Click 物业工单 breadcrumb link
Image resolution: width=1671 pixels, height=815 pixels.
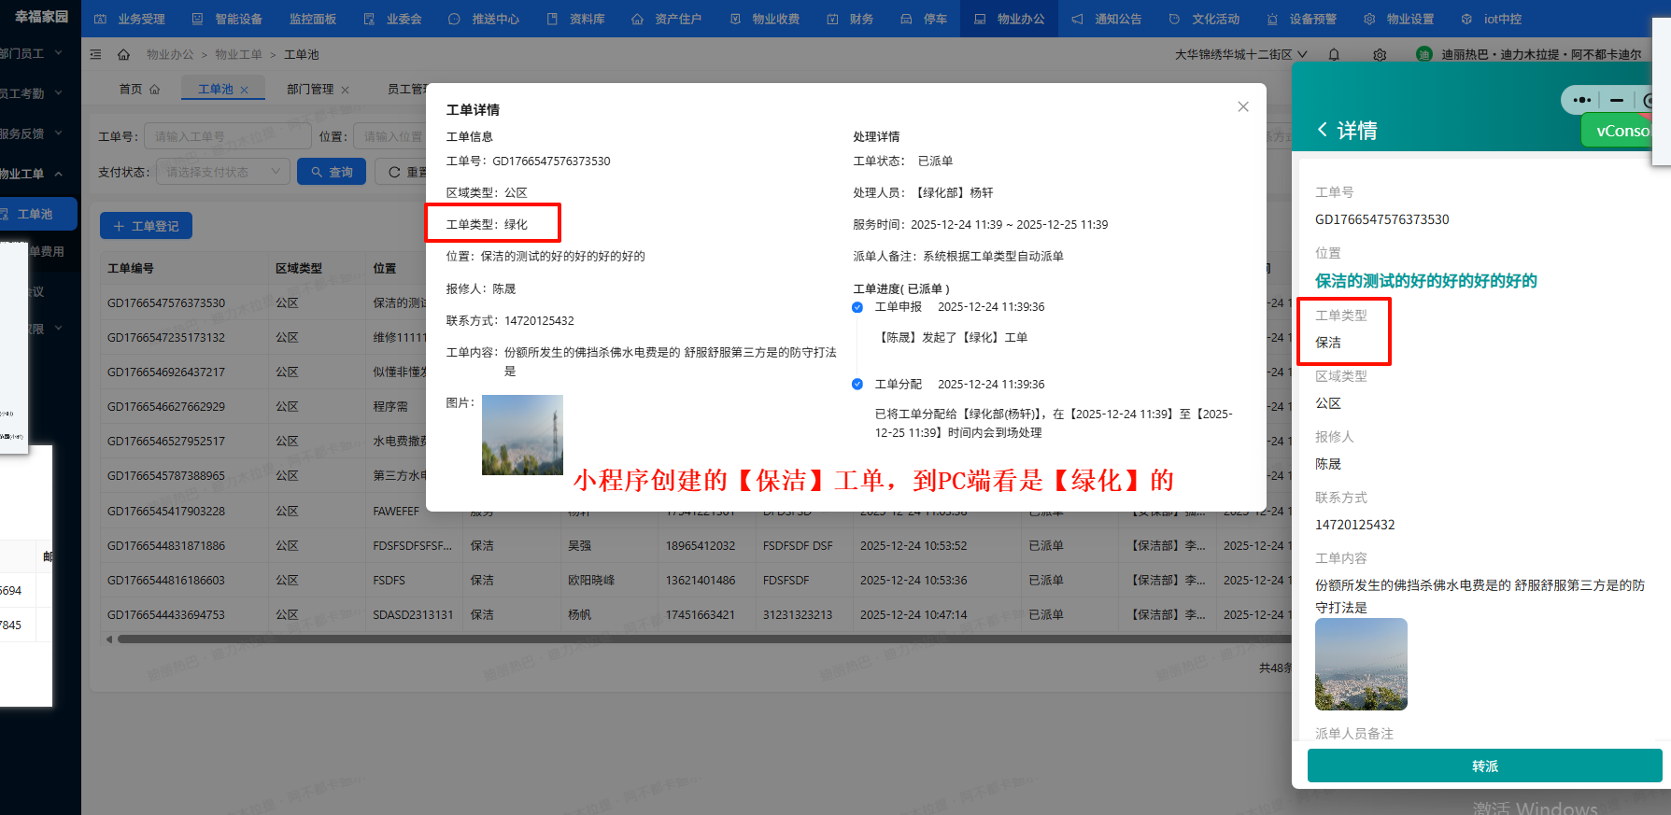[x=238, y=54]
